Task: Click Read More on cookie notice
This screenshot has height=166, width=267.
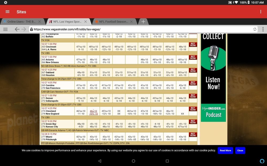Action: 225,150
